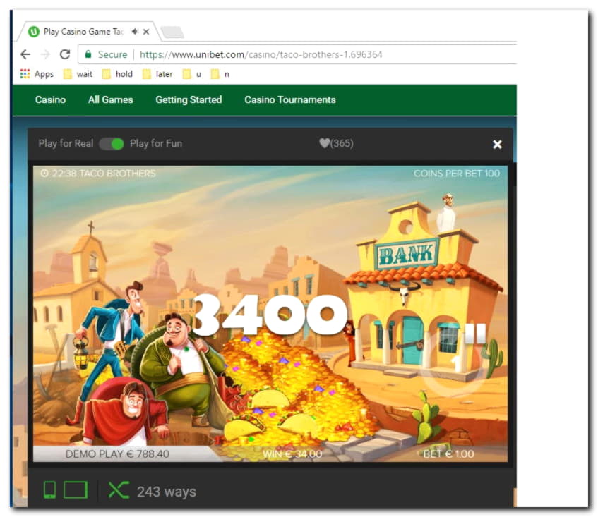Focus the unibet.com address bar URL
The image size is (598, 517).
click(261, 54)
